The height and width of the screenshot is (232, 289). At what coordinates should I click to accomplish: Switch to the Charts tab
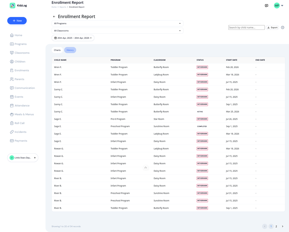tap(57, 50)
